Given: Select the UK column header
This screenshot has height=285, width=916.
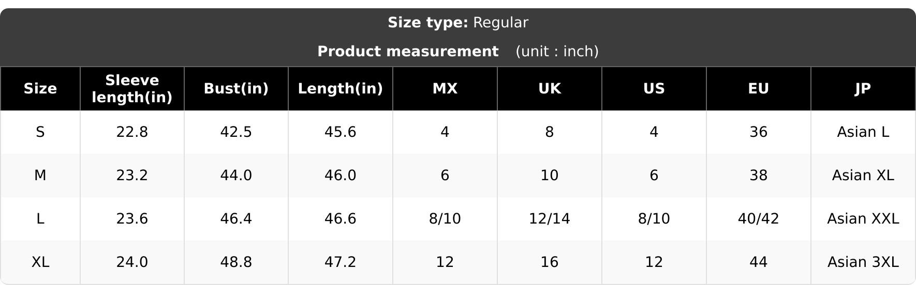Looking at the screenshot, I should tap(550, 89).
